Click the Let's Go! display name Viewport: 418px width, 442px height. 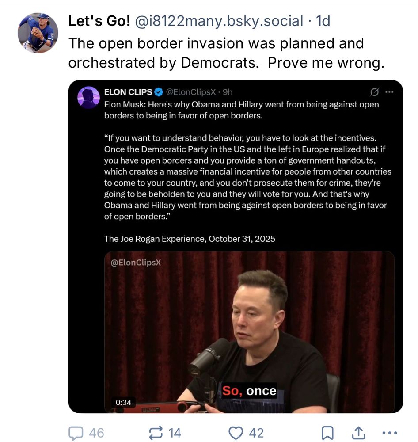point(99,21)
